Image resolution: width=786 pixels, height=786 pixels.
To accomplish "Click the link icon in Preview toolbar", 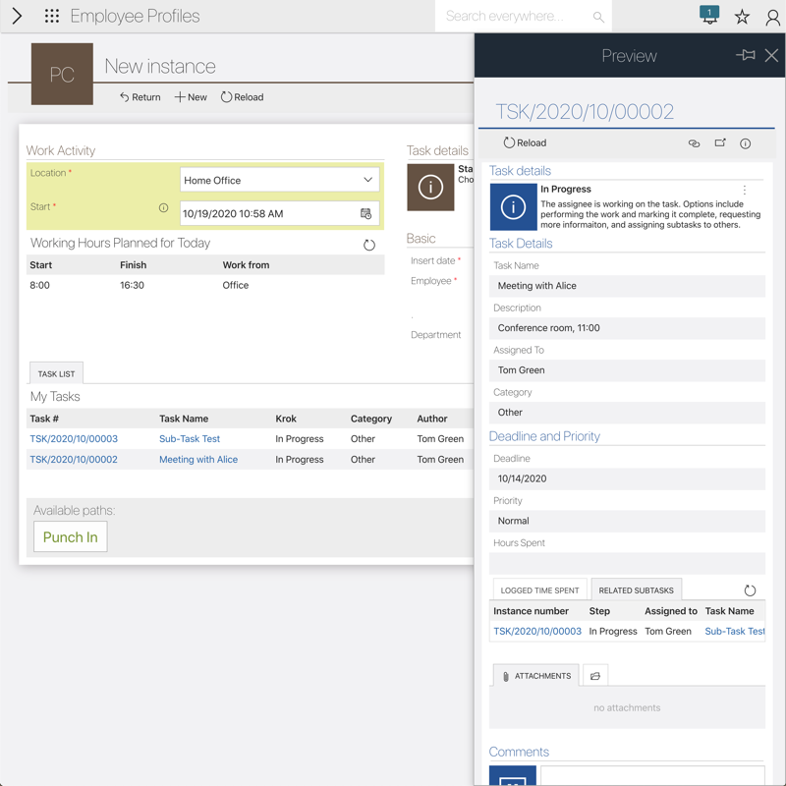I will [x=694, y=143].
